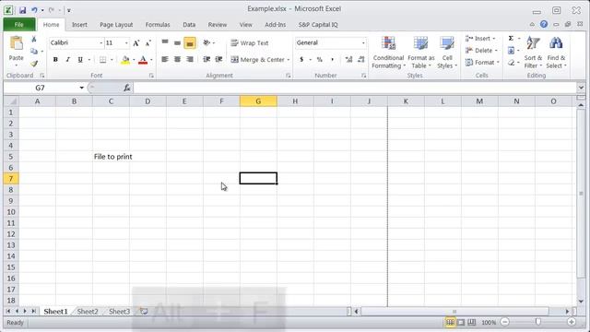
Task: Open Cell Styles gallery
Action: point(447,53)
